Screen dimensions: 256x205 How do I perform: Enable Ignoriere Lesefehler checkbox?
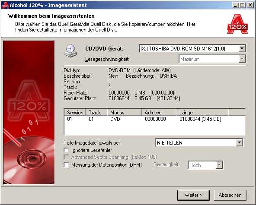[66, 150]
